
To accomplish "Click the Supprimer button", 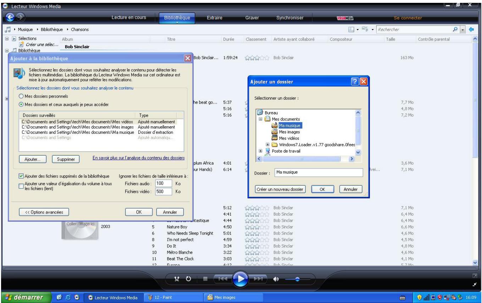I will (66, 159).
